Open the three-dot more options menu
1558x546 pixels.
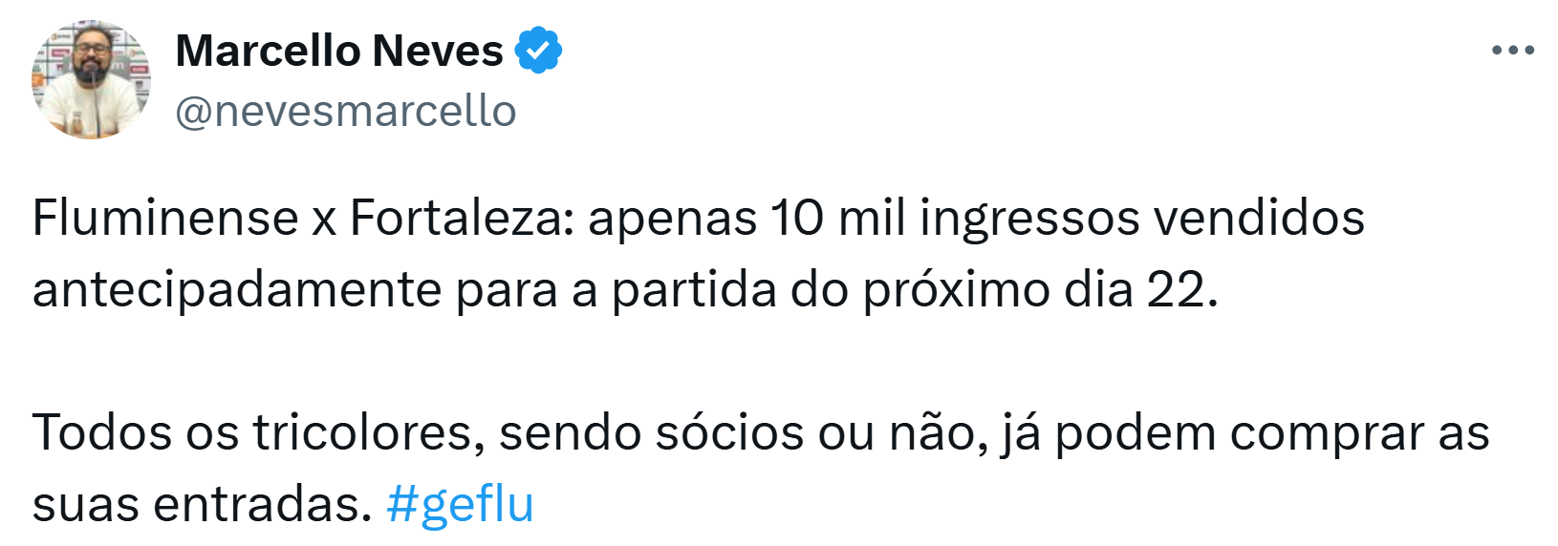pyautogui.click(x=1512, y=51)
